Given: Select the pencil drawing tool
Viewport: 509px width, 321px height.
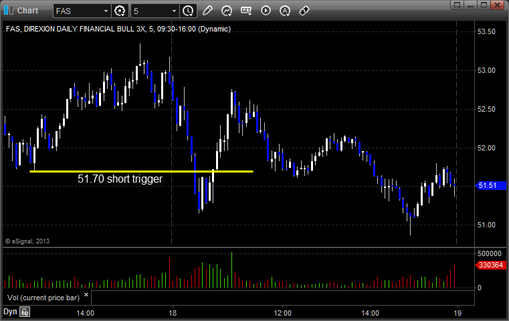Looking at the screenshot, I should coord(207,11).
